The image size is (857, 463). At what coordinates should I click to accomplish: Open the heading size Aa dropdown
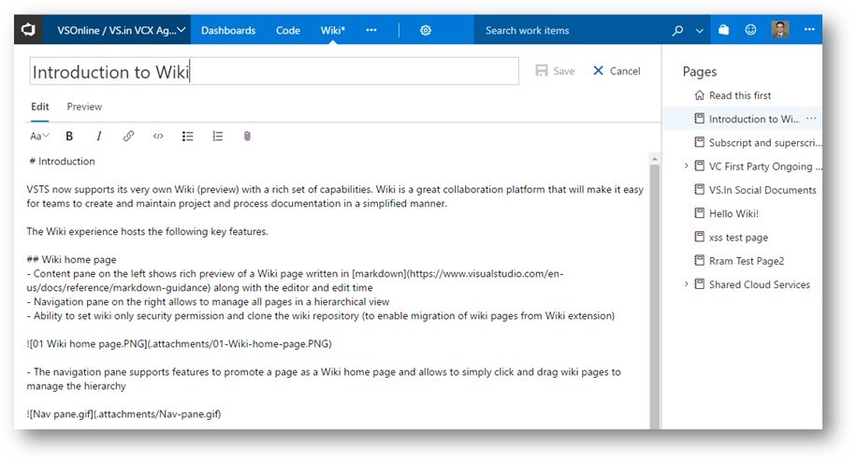tap(39, 137)
